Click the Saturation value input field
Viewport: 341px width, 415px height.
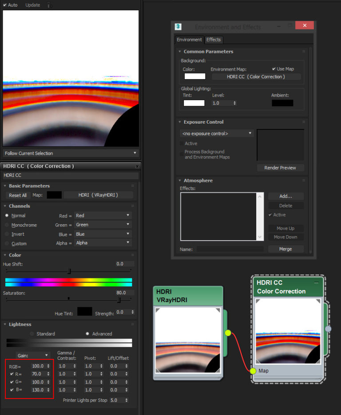(125, 293)
